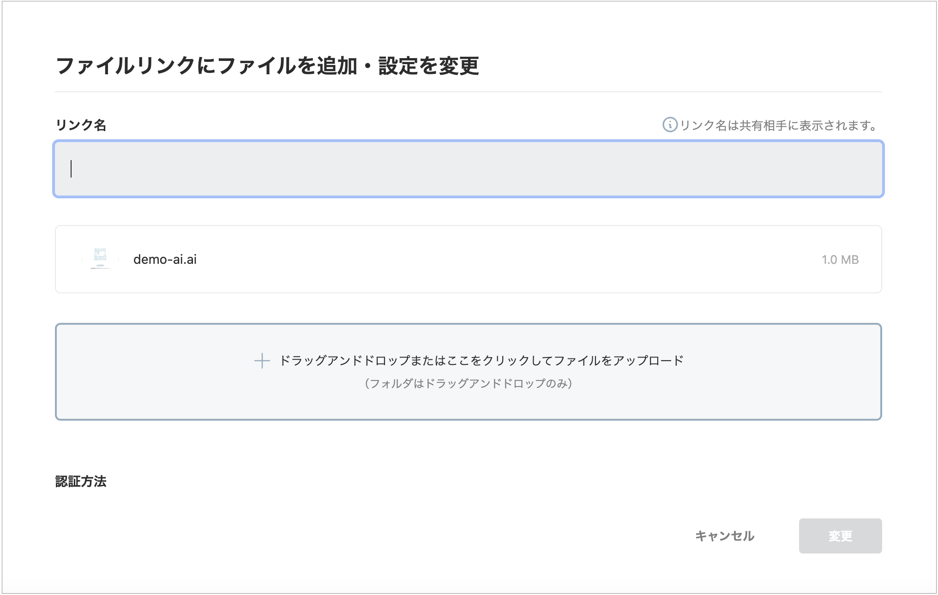The image size is (938, 595).
Task: Click the file name demo-ai.ai
Action: coord(164,259)
